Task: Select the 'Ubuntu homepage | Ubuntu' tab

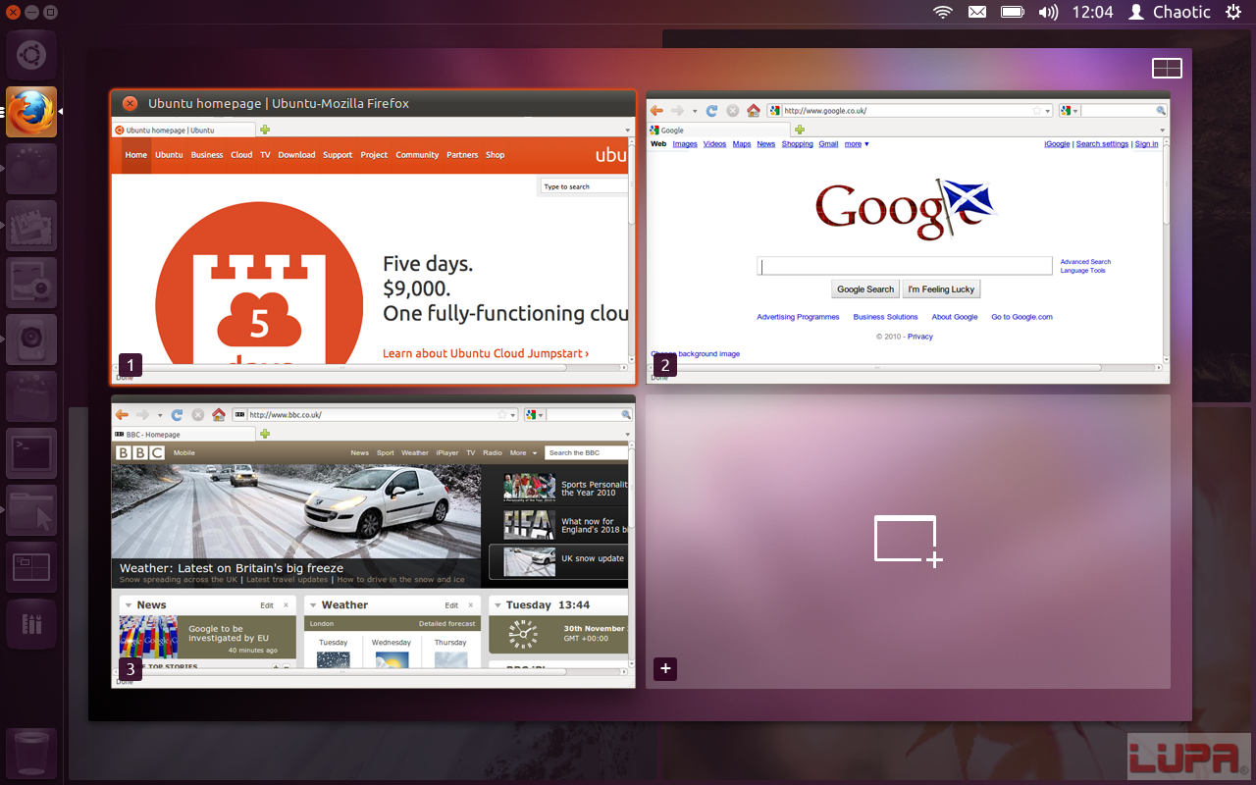Action: click(183, 130)
